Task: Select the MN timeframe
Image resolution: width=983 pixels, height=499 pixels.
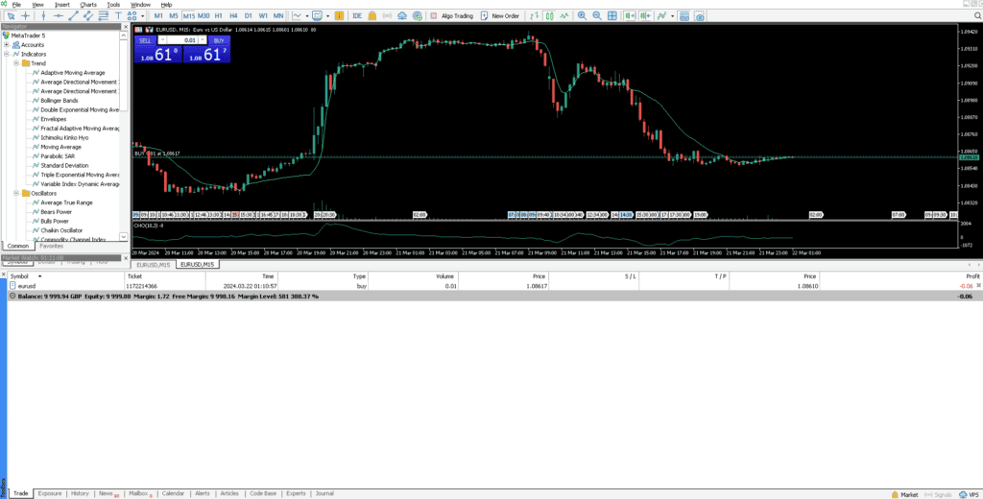Action: point(278,15)
